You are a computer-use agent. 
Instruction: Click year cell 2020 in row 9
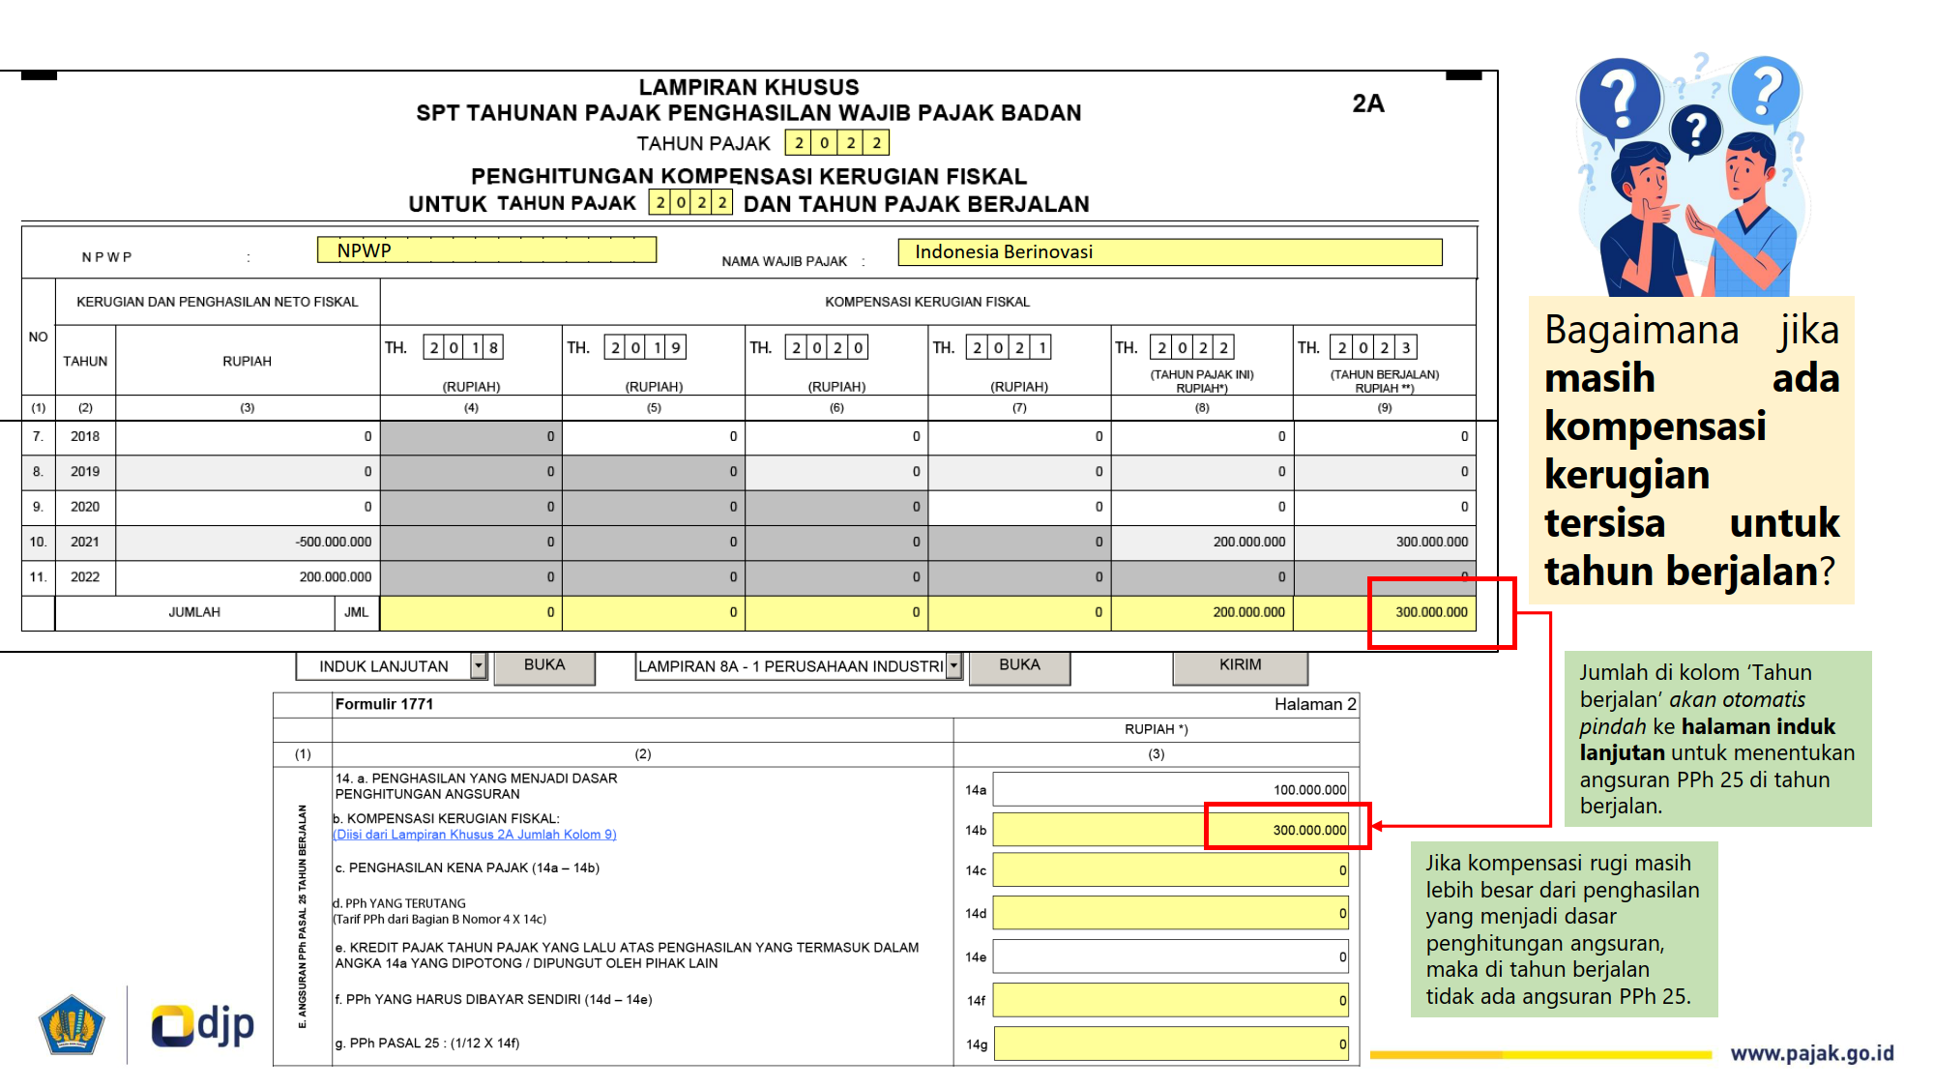coord(85,507)
